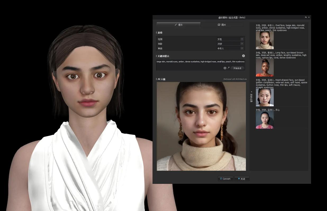The height and width of the screenshot is (211, 327).
Task: Click the circular icon on the Convert button
Action: pos(221,179)
